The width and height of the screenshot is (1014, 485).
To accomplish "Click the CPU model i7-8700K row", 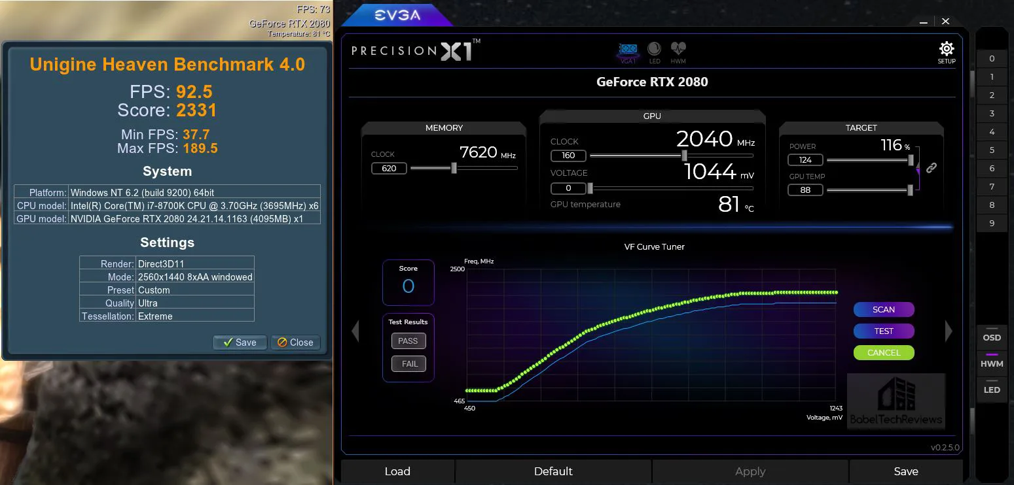I will tap(168, 205).
